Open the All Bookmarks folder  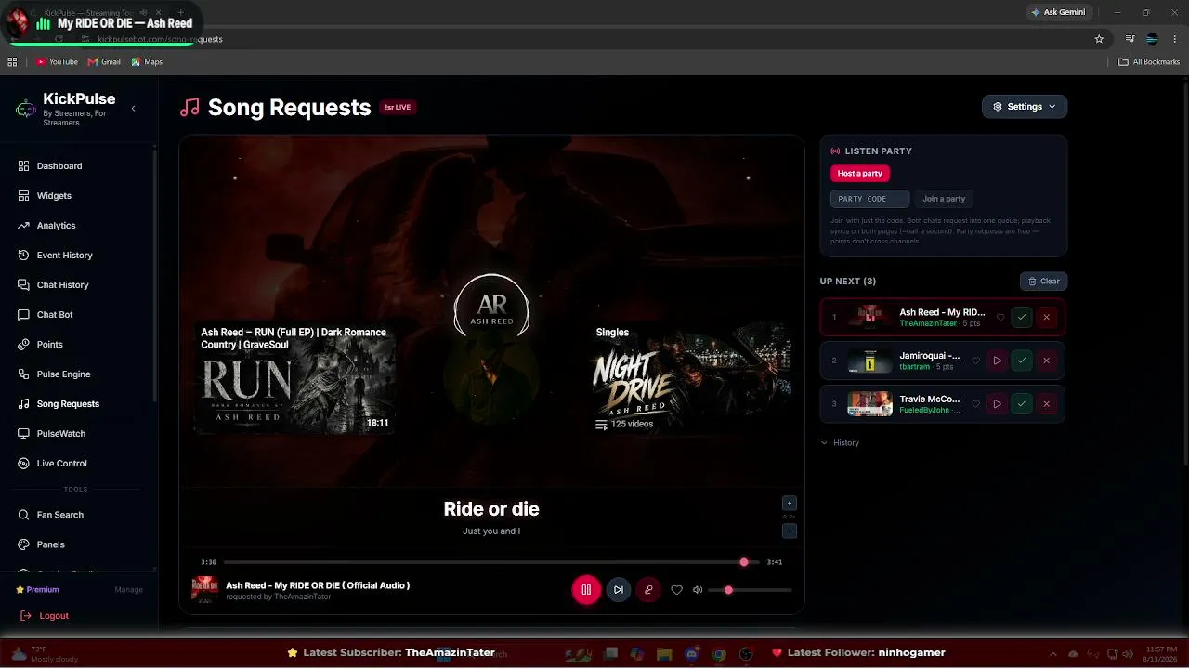point(1149,62)
